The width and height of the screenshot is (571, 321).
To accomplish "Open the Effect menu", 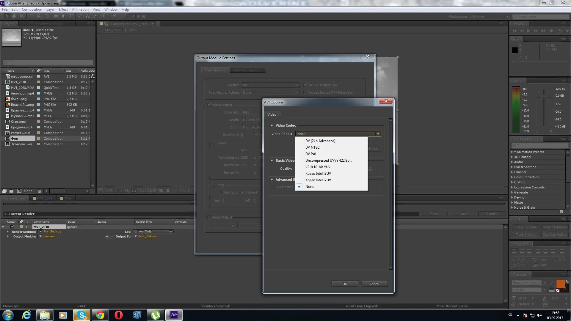I will tap(63, 10).
